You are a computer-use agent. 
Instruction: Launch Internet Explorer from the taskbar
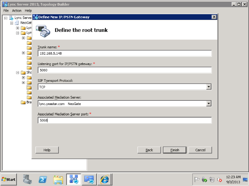[105, 180]
